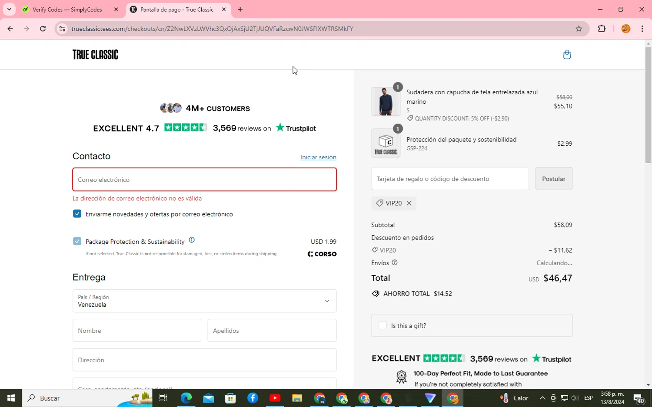Expand País / Región dropdown showing Venezuela

tap(204, 301)
